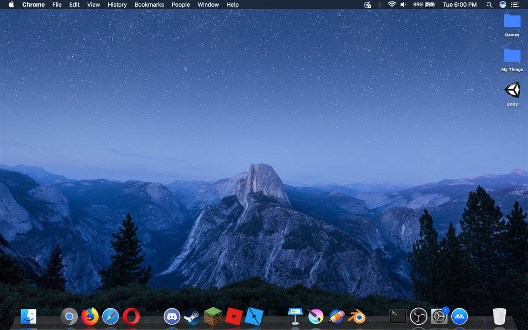Click the Bluetooth menu bar icon
The height and width of the screenshot is (330, 528).
point(380,5)
